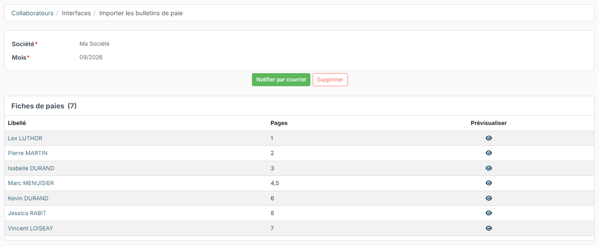This screenshot has width=599, height=246.
Task: Click pages value 6 for Kevin DURAND
Action: 272,198
